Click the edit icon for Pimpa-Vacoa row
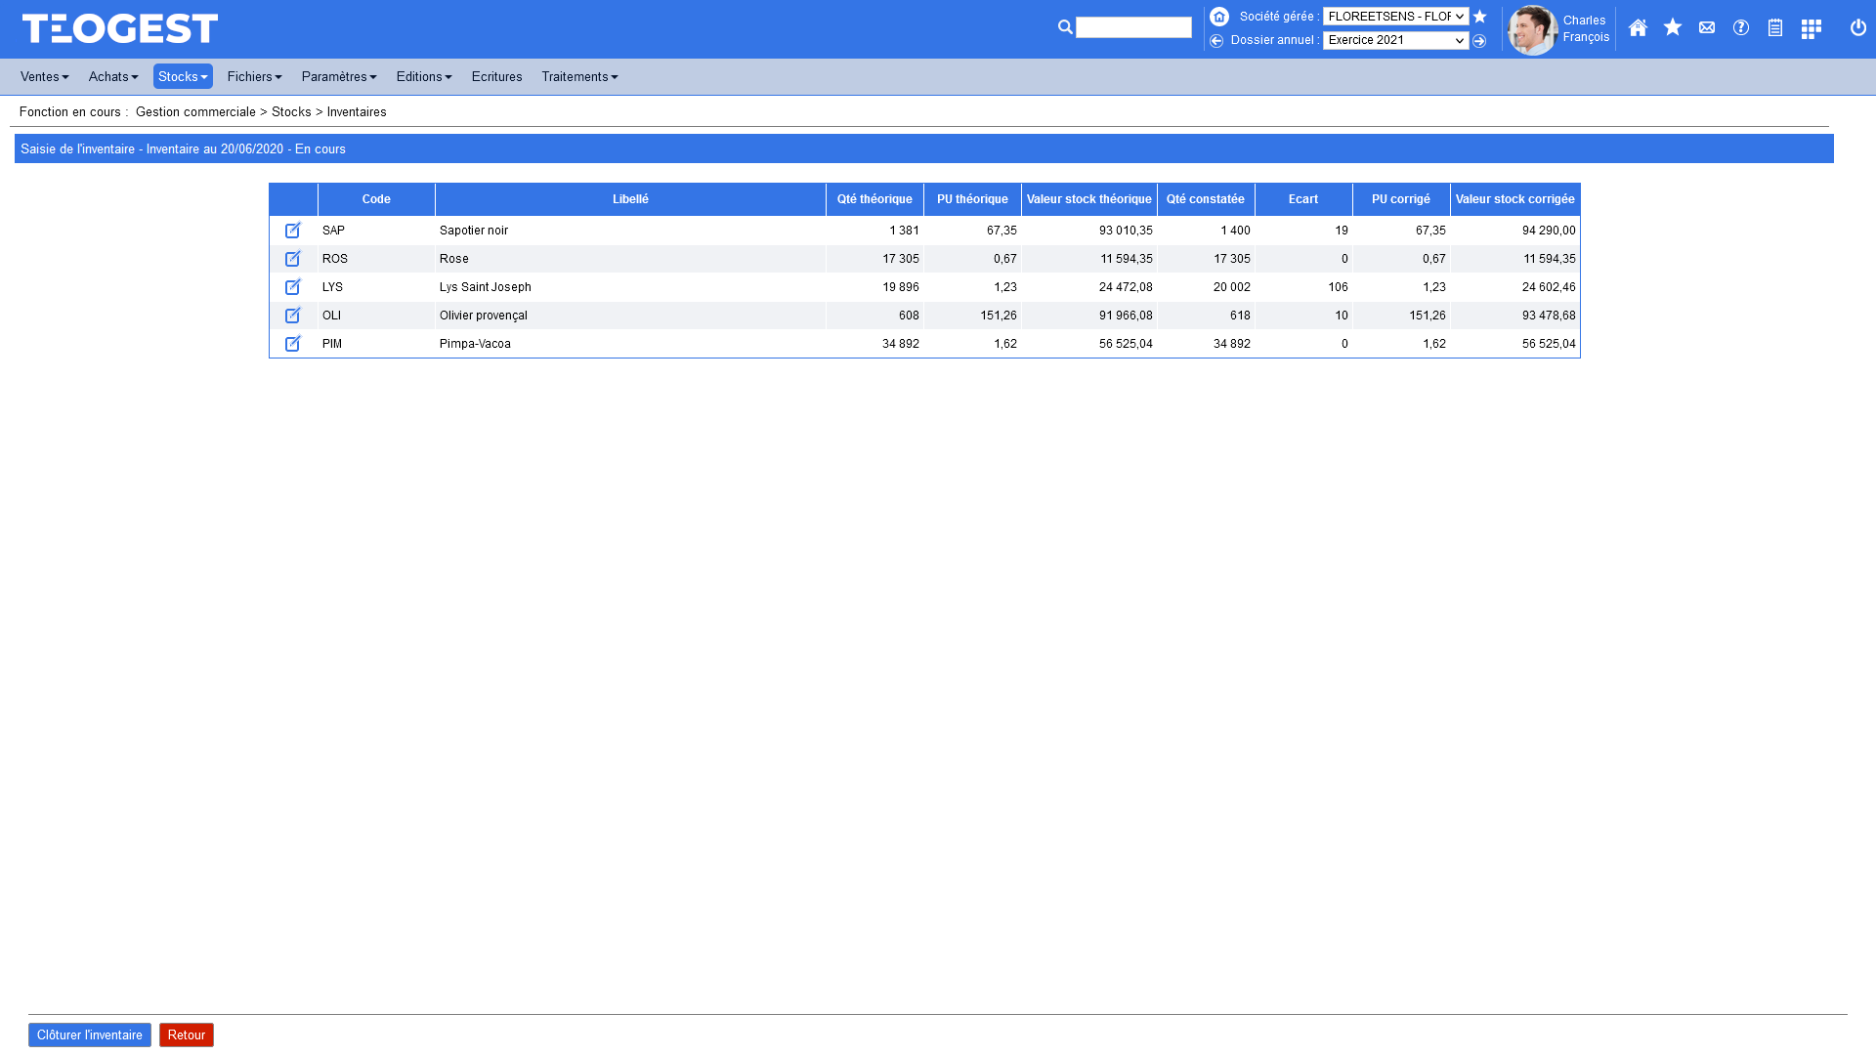The image size is (1876, 1055). coord(292,344)
